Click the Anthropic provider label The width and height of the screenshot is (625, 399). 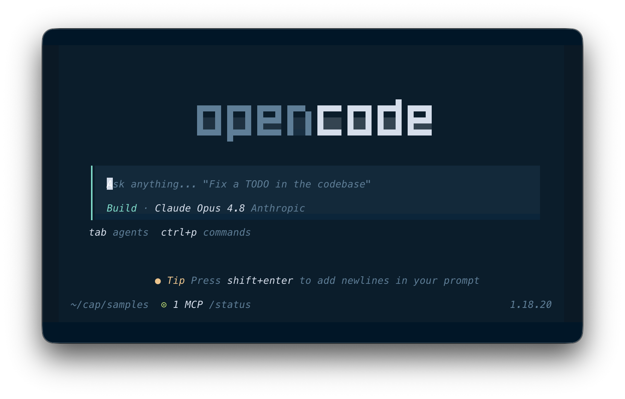click(278, 208)
